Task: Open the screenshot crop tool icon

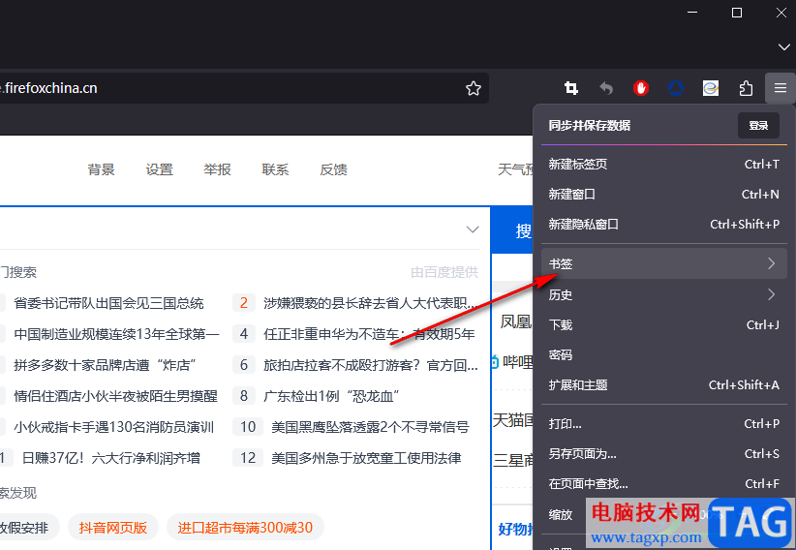Action: [x=571, y=88]
